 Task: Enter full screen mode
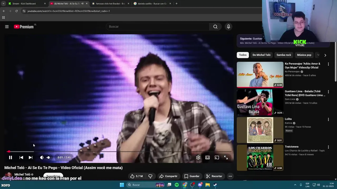point(226,157)
